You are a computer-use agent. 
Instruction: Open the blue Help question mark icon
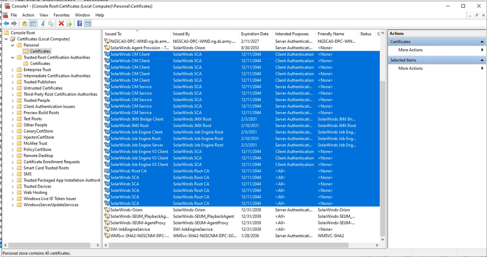tap(80, 23)
